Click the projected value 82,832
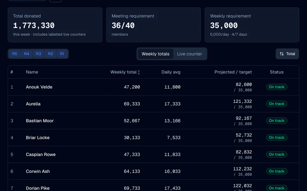The image size is (307, 191). click(x=244, y=152)
